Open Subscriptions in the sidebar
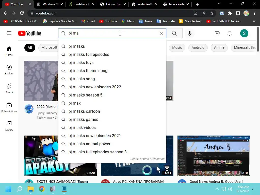 (9, 107)
